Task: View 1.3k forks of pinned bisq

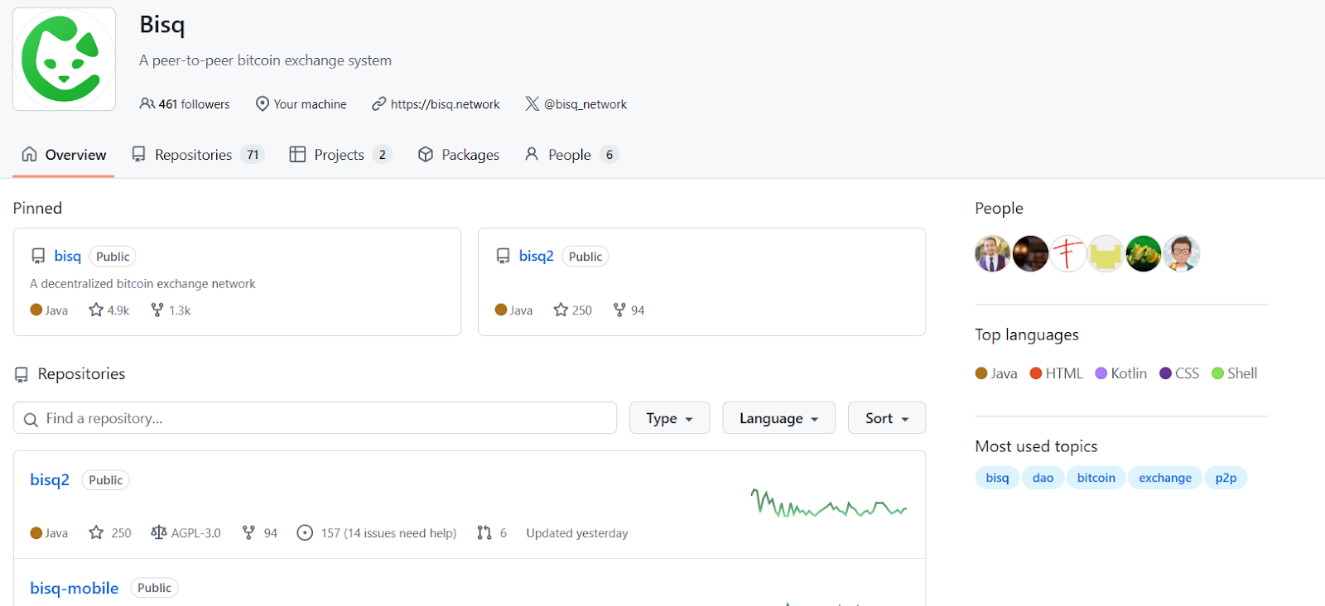Action: (x=171, y=310)
